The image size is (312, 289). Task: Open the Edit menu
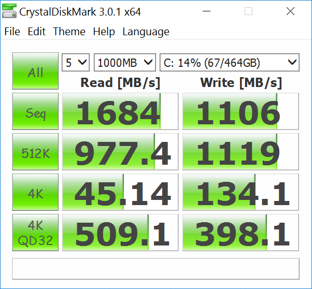pyautogui.click(x=37, y=32)
